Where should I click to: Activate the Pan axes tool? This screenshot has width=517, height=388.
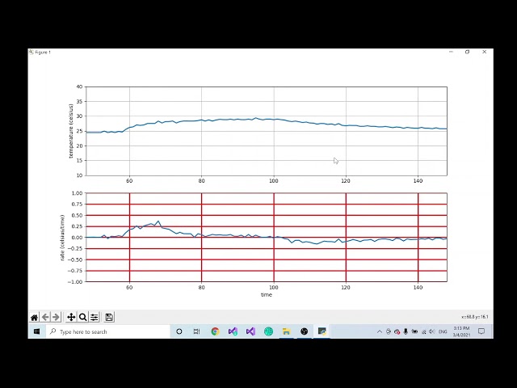pos(71,318)
